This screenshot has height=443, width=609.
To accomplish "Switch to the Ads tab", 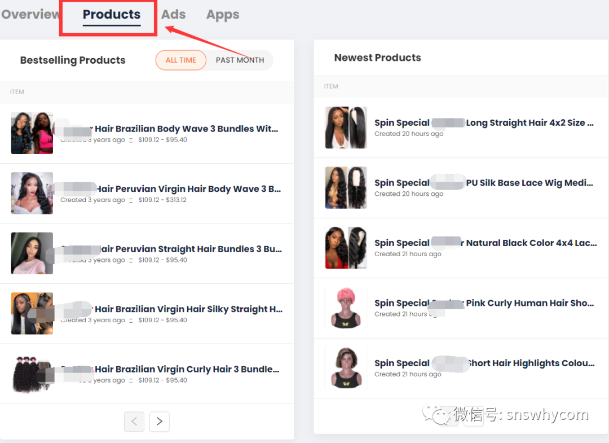I will (173, 15).
